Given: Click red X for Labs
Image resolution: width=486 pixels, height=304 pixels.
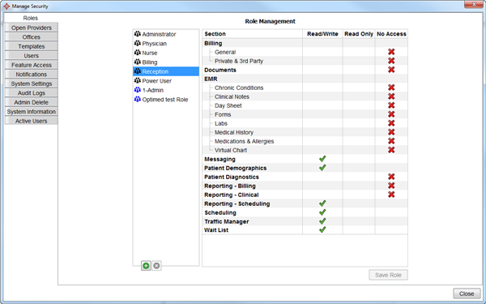Looking at the screenshot, I should (391, 123).
